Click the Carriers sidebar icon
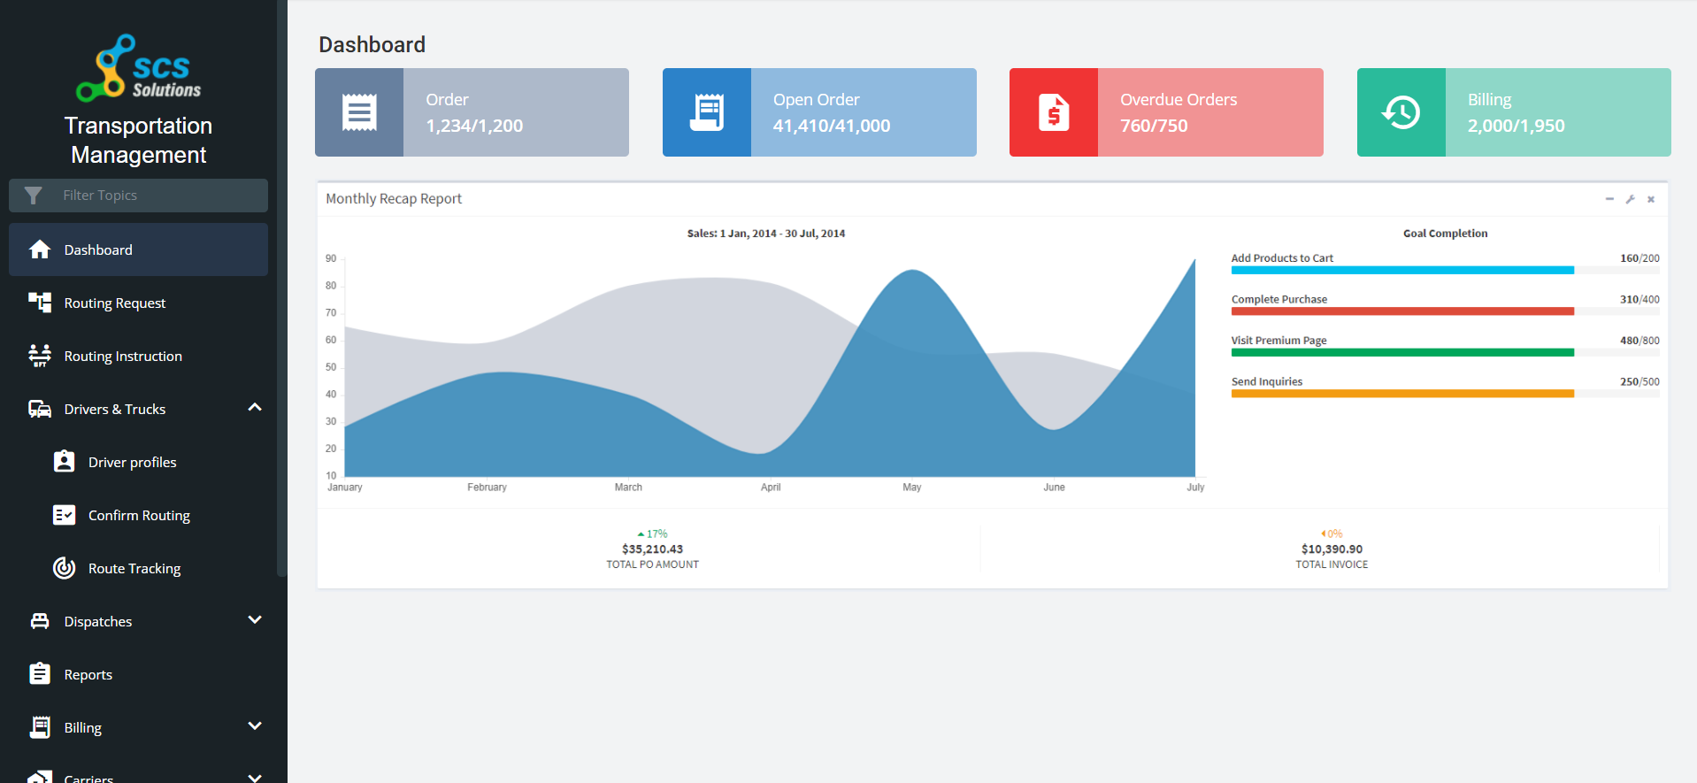1697x783 pixels. pyautogui.click(x=40, y=777)
